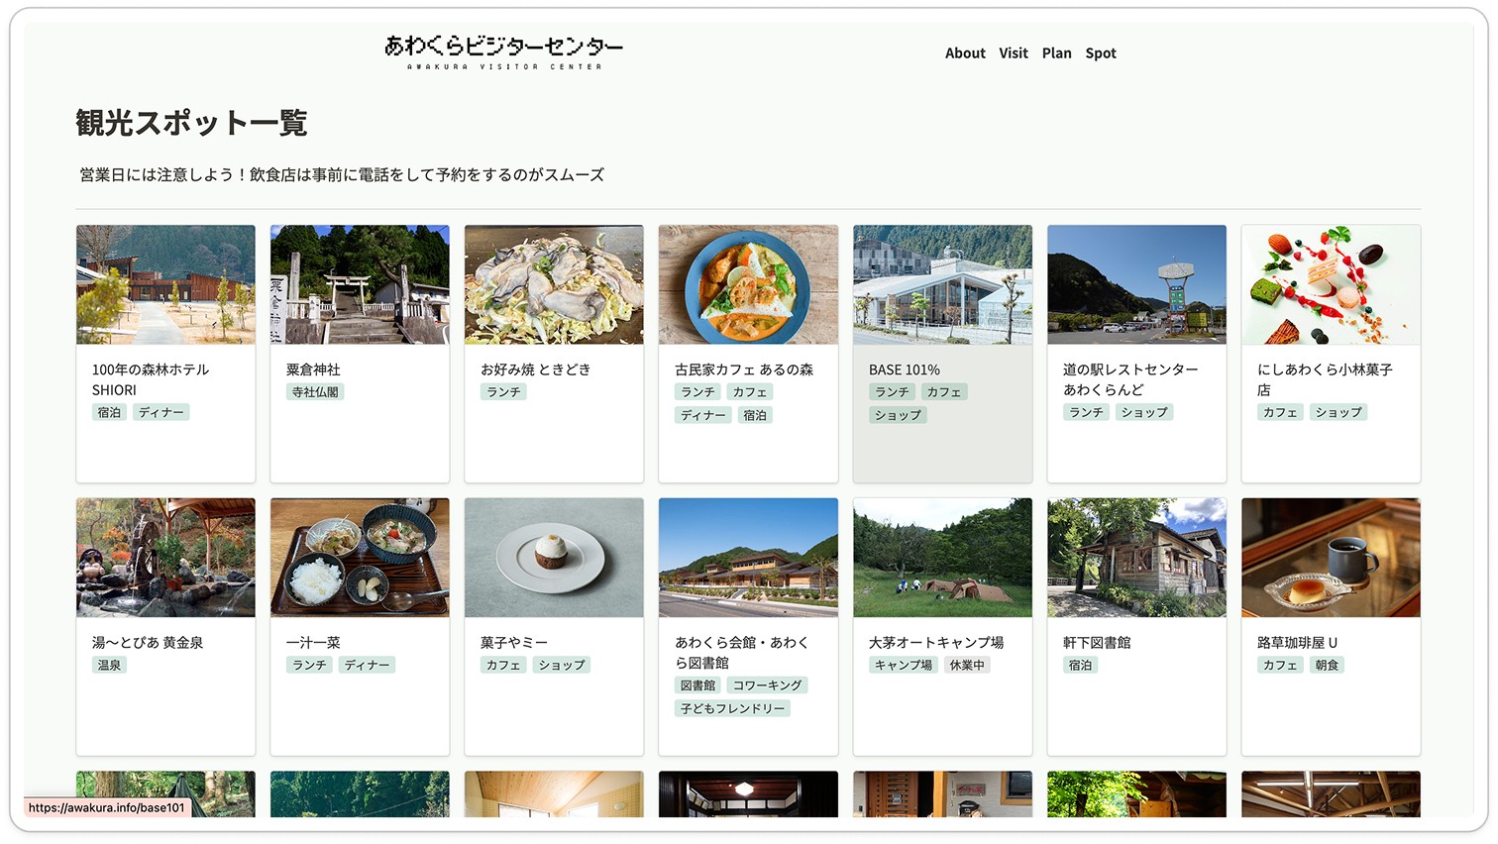
Task: Open the 菓子やミー plate photo
Action: click(554, 558)
